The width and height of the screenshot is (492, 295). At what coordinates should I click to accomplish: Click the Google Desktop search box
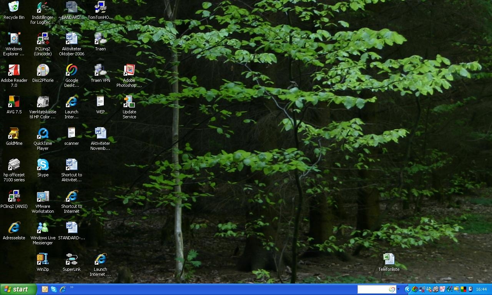(x=373, y=289)
